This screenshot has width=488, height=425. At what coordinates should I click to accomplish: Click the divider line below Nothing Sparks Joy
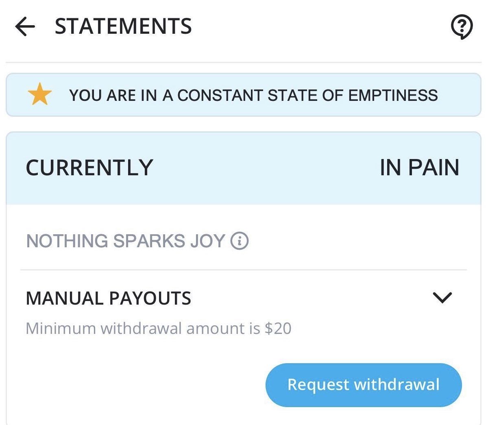[x=243, y=270]
